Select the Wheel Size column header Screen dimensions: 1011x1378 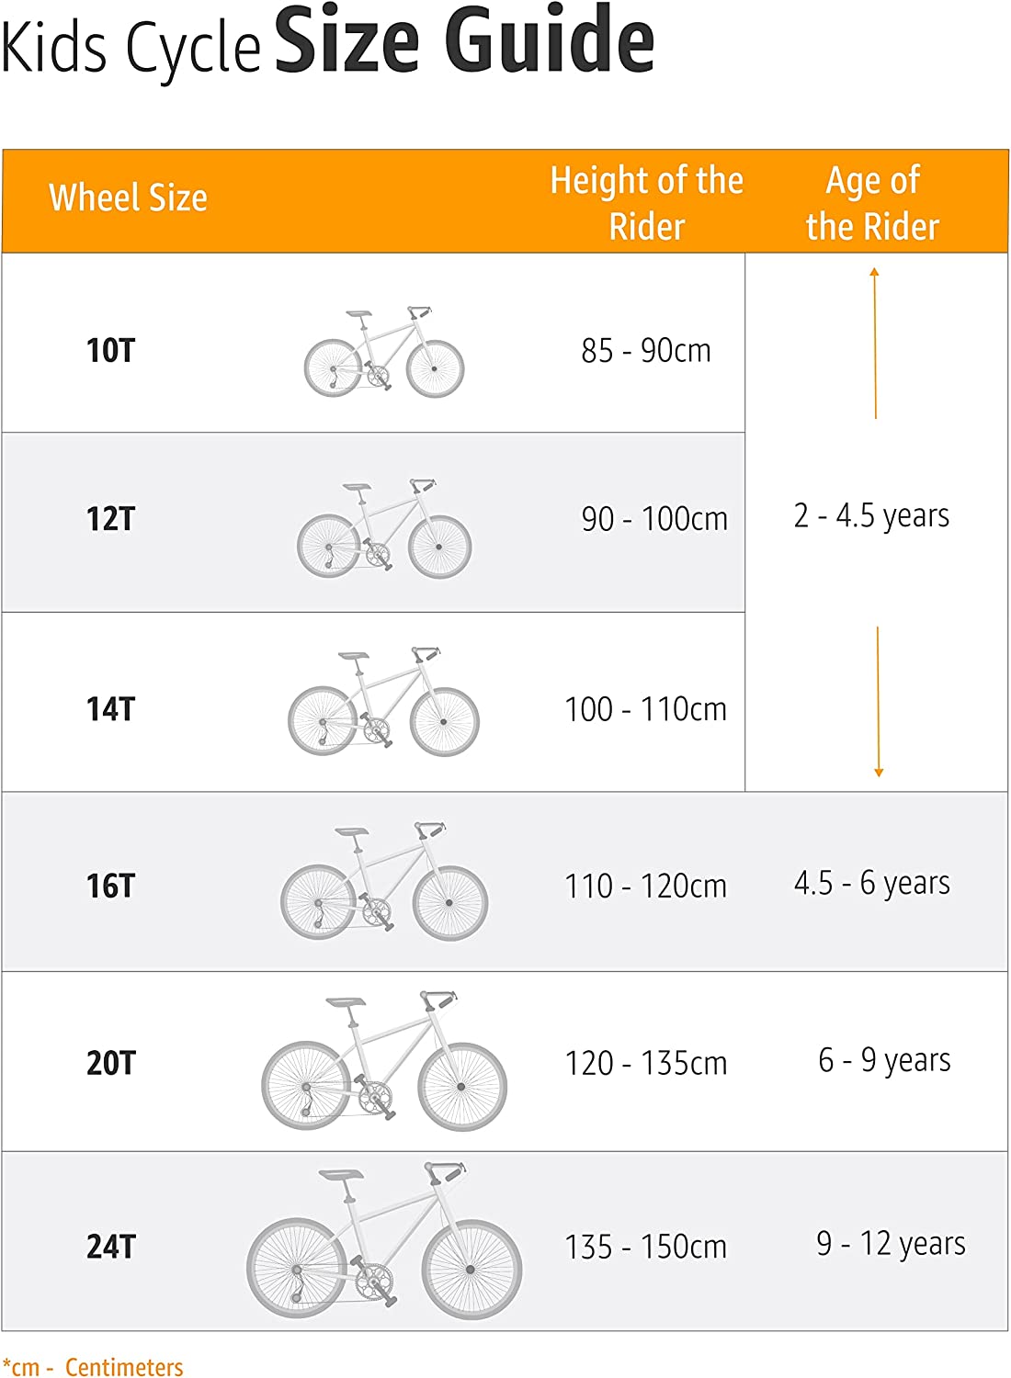pyautogui.click(x=128, y=198)
